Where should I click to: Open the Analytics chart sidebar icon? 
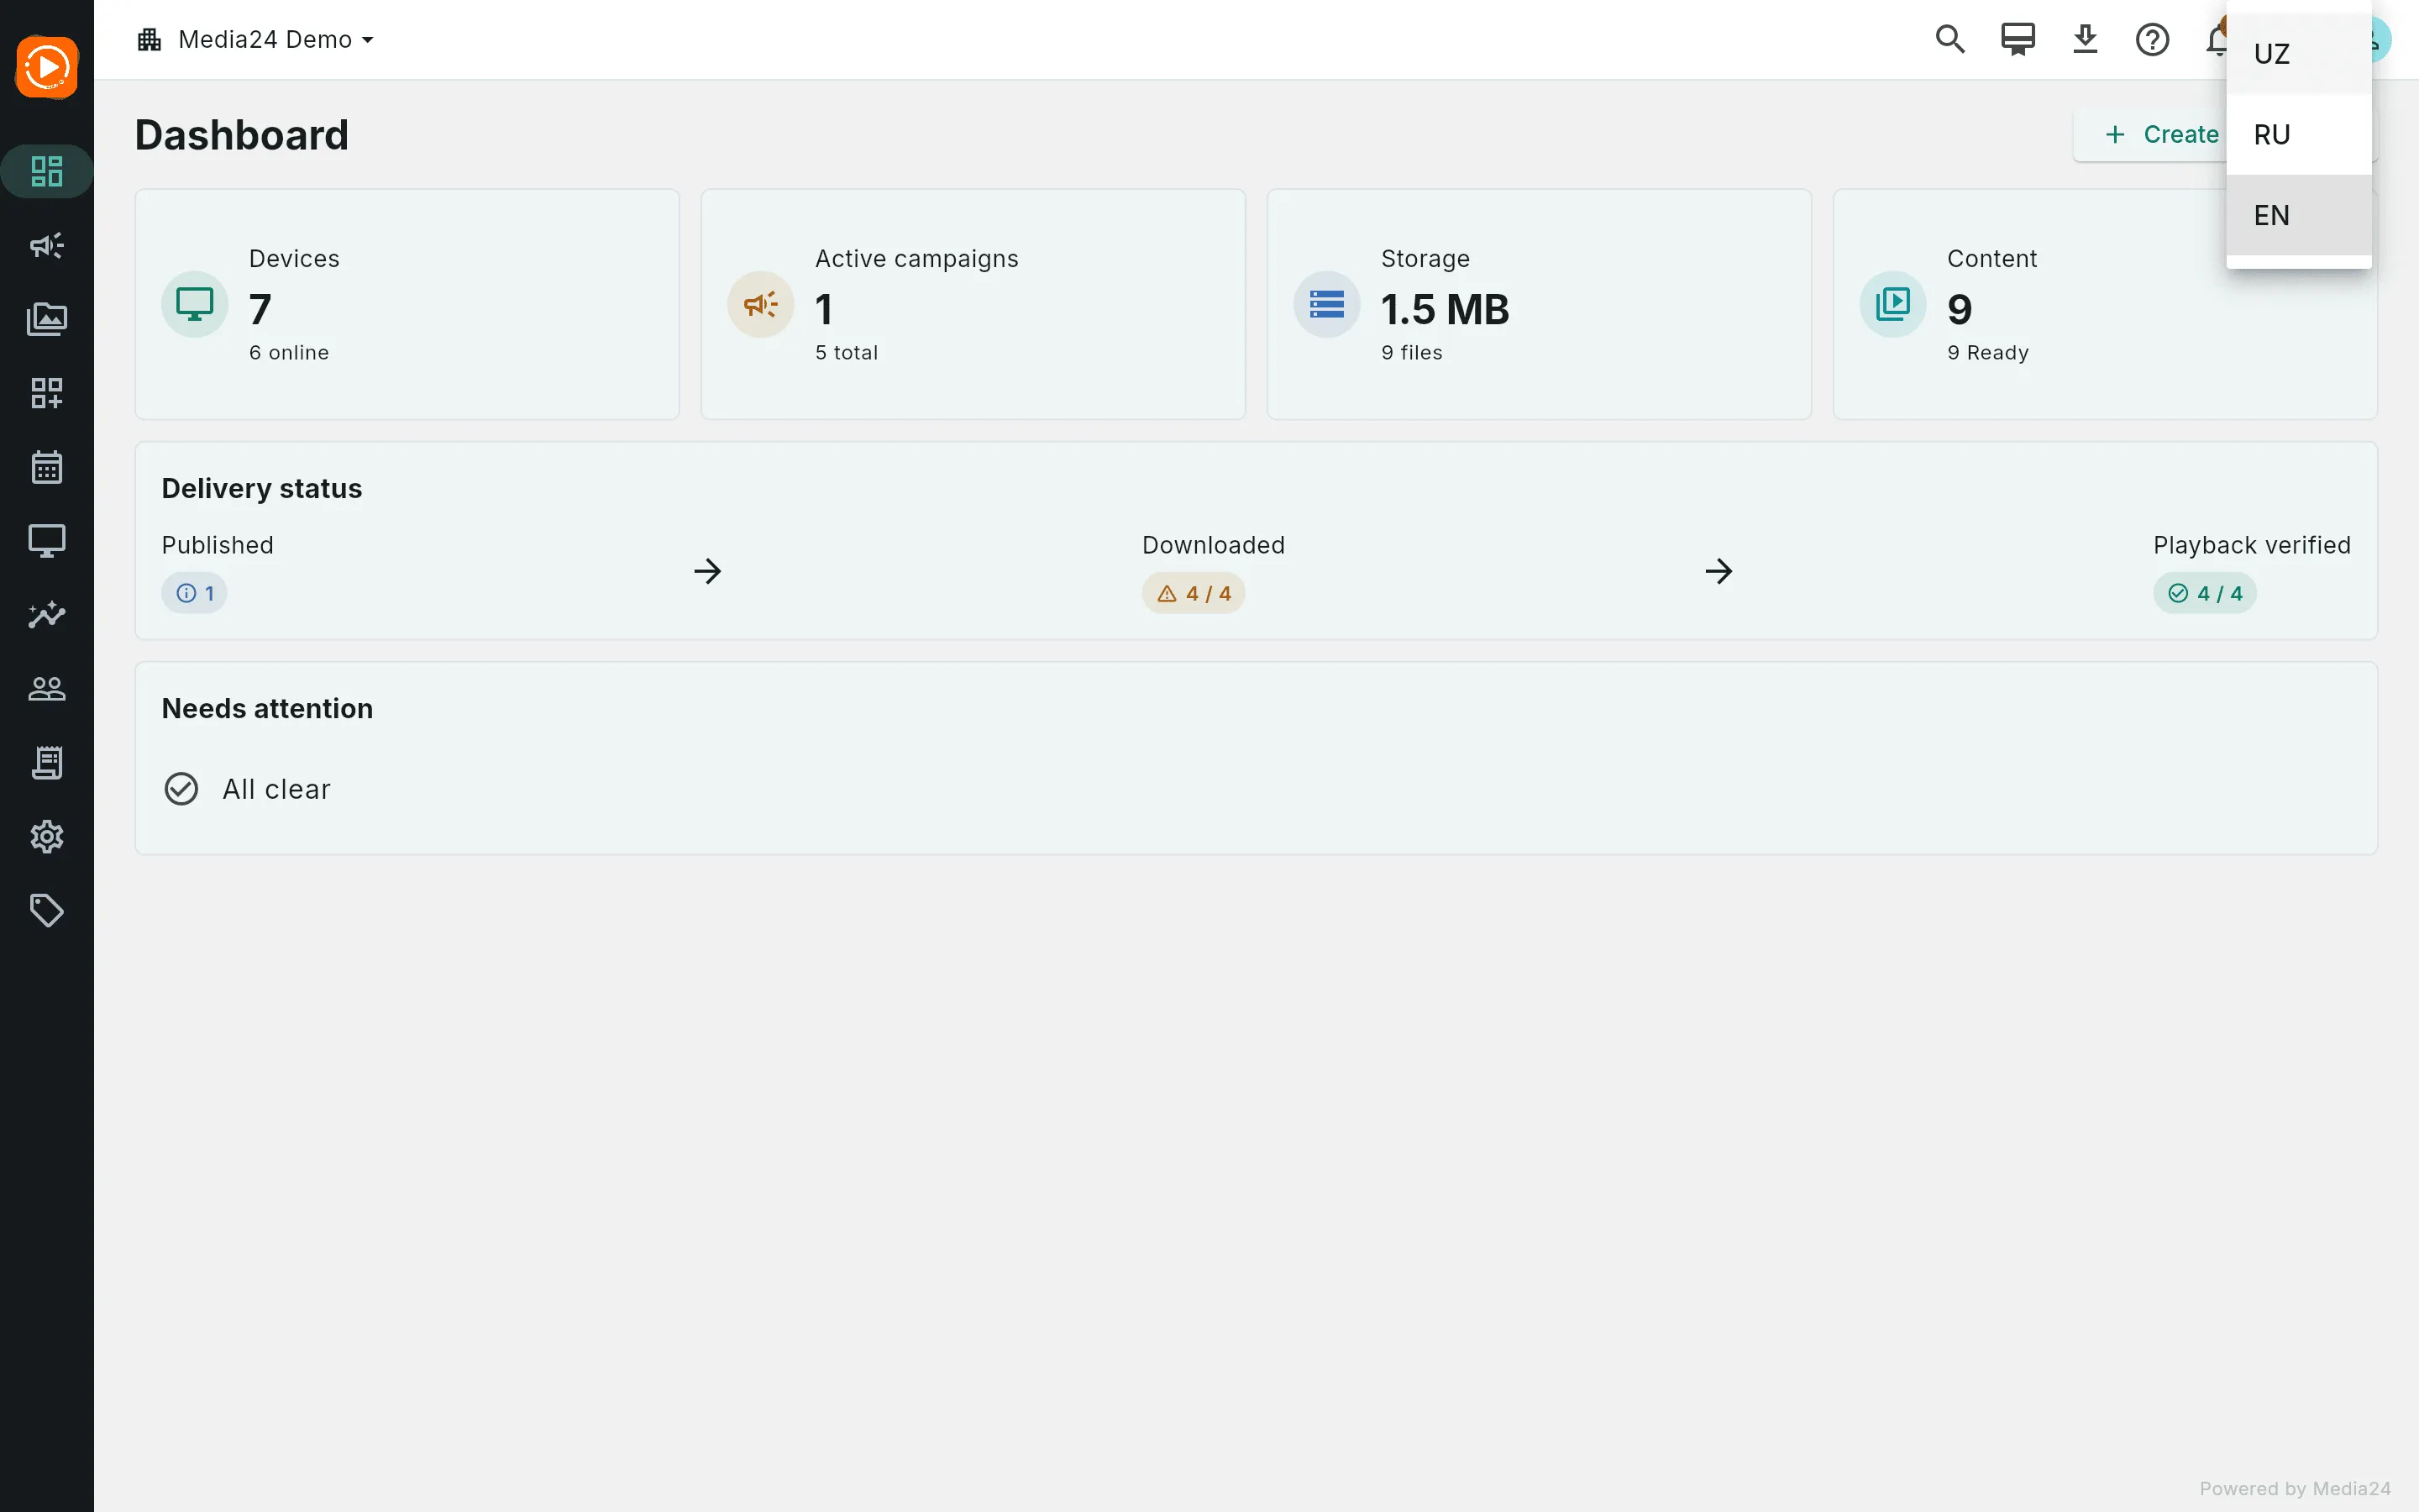47,614
